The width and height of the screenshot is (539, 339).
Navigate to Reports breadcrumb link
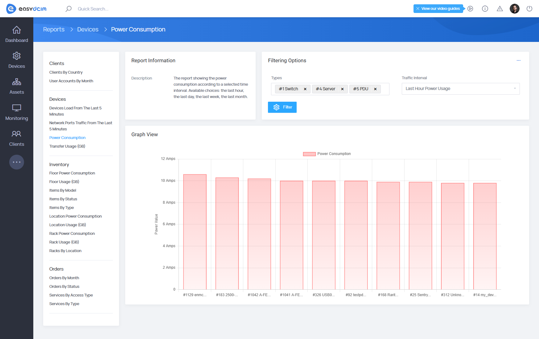[54, 30]
